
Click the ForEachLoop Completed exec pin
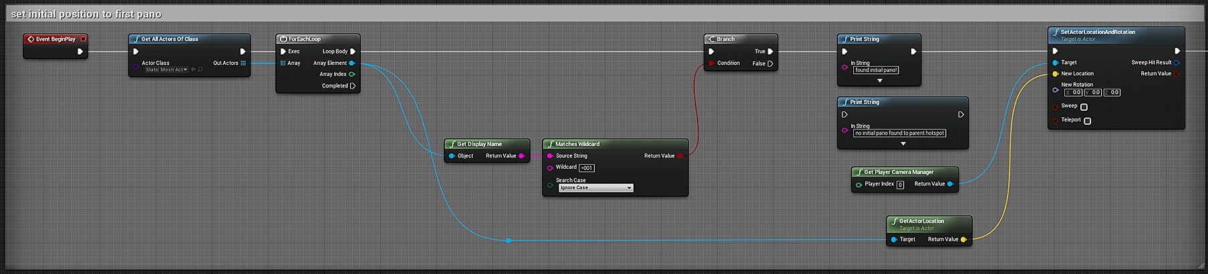(353, 85)
